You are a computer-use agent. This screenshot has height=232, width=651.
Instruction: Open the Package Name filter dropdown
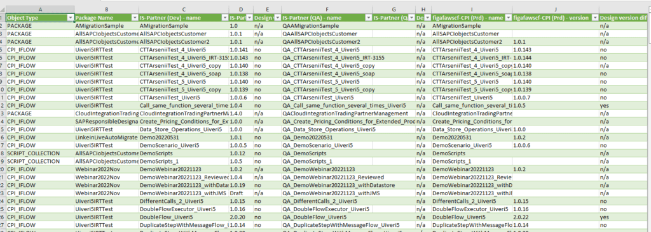(135, 18)
